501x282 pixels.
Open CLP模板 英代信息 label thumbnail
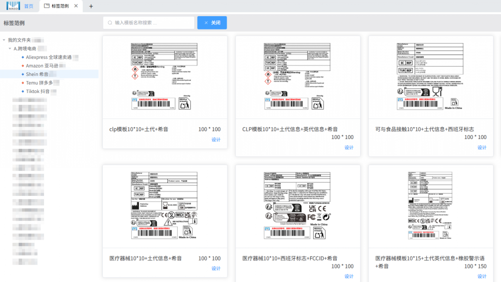click(x=298, y=76)
